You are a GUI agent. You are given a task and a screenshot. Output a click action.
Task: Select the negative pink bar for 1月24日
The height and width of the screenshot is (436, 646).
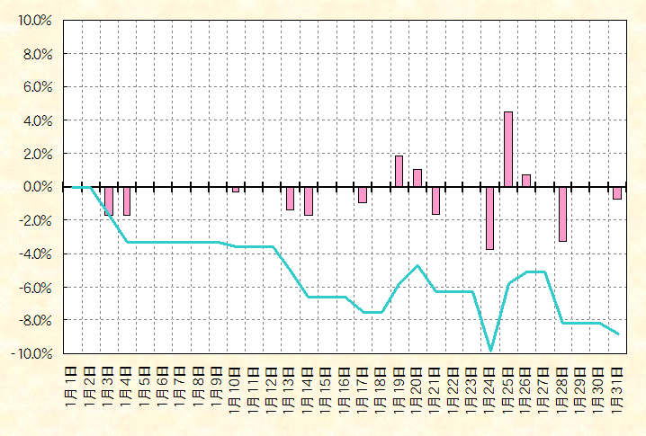tap(490, 218)
